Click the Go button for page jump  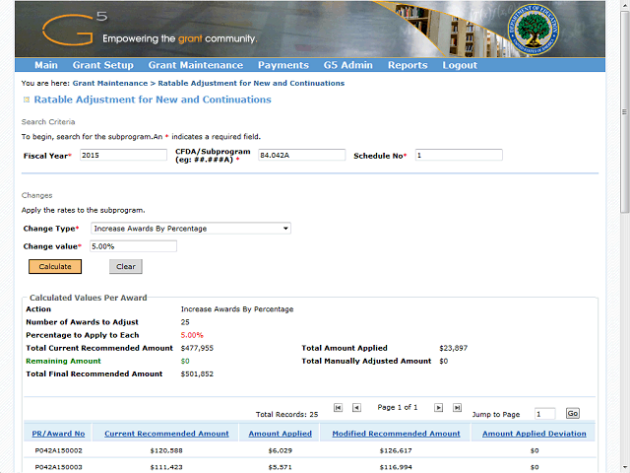[x=573, y=414]
